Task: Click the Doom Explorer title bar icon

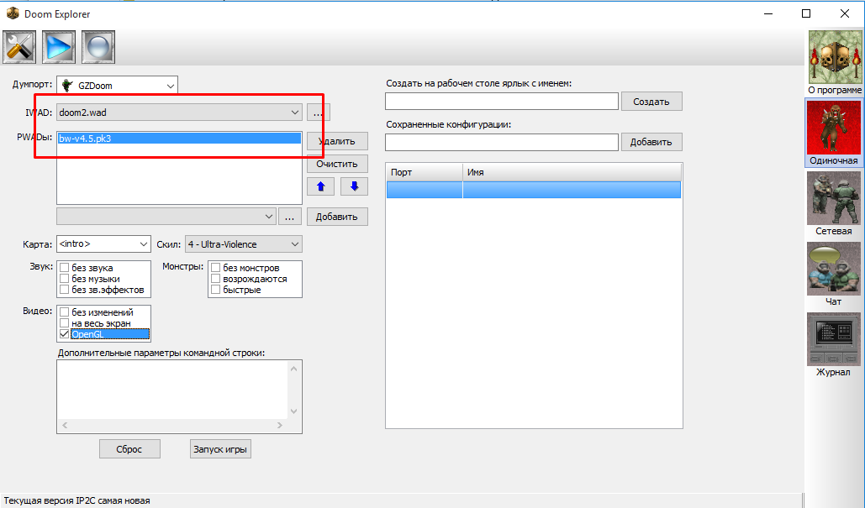Action: [x=12, y=13]
